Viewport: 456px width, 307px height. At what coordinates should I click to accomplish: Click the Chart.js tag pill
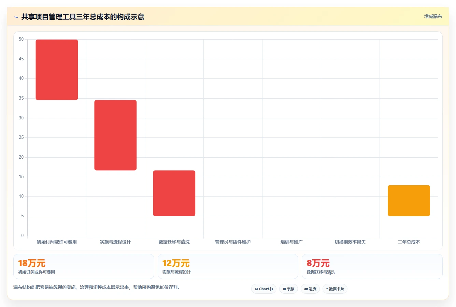(264, 289)
